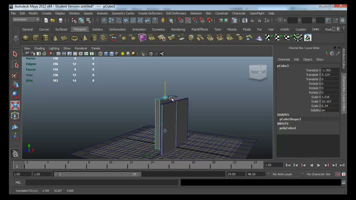Select the Move tool in toolbox
This screenshot has height=200, width=356.
[15, 85]
